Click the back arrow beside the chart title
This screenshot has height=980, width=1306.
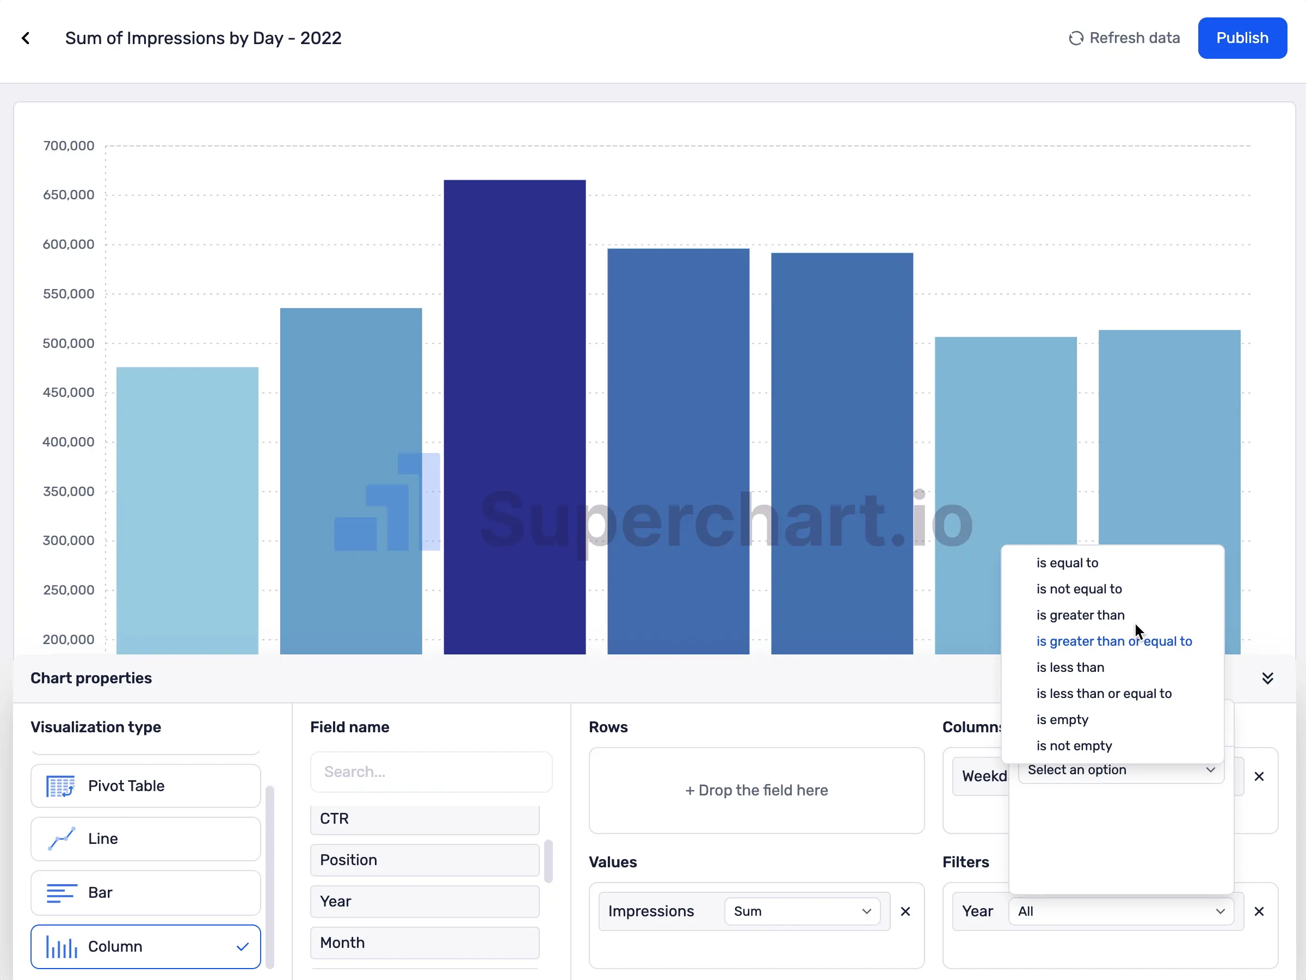[x=26, y=37]
